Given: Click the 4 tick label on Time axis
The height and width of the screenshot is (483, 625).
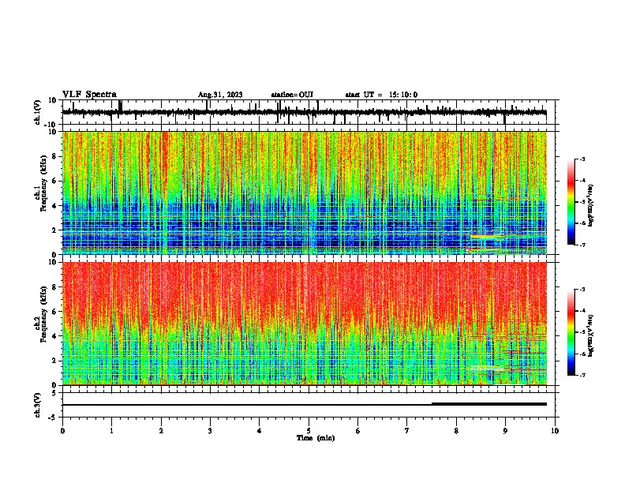Looking at the screenshot, I should point(260,431).
